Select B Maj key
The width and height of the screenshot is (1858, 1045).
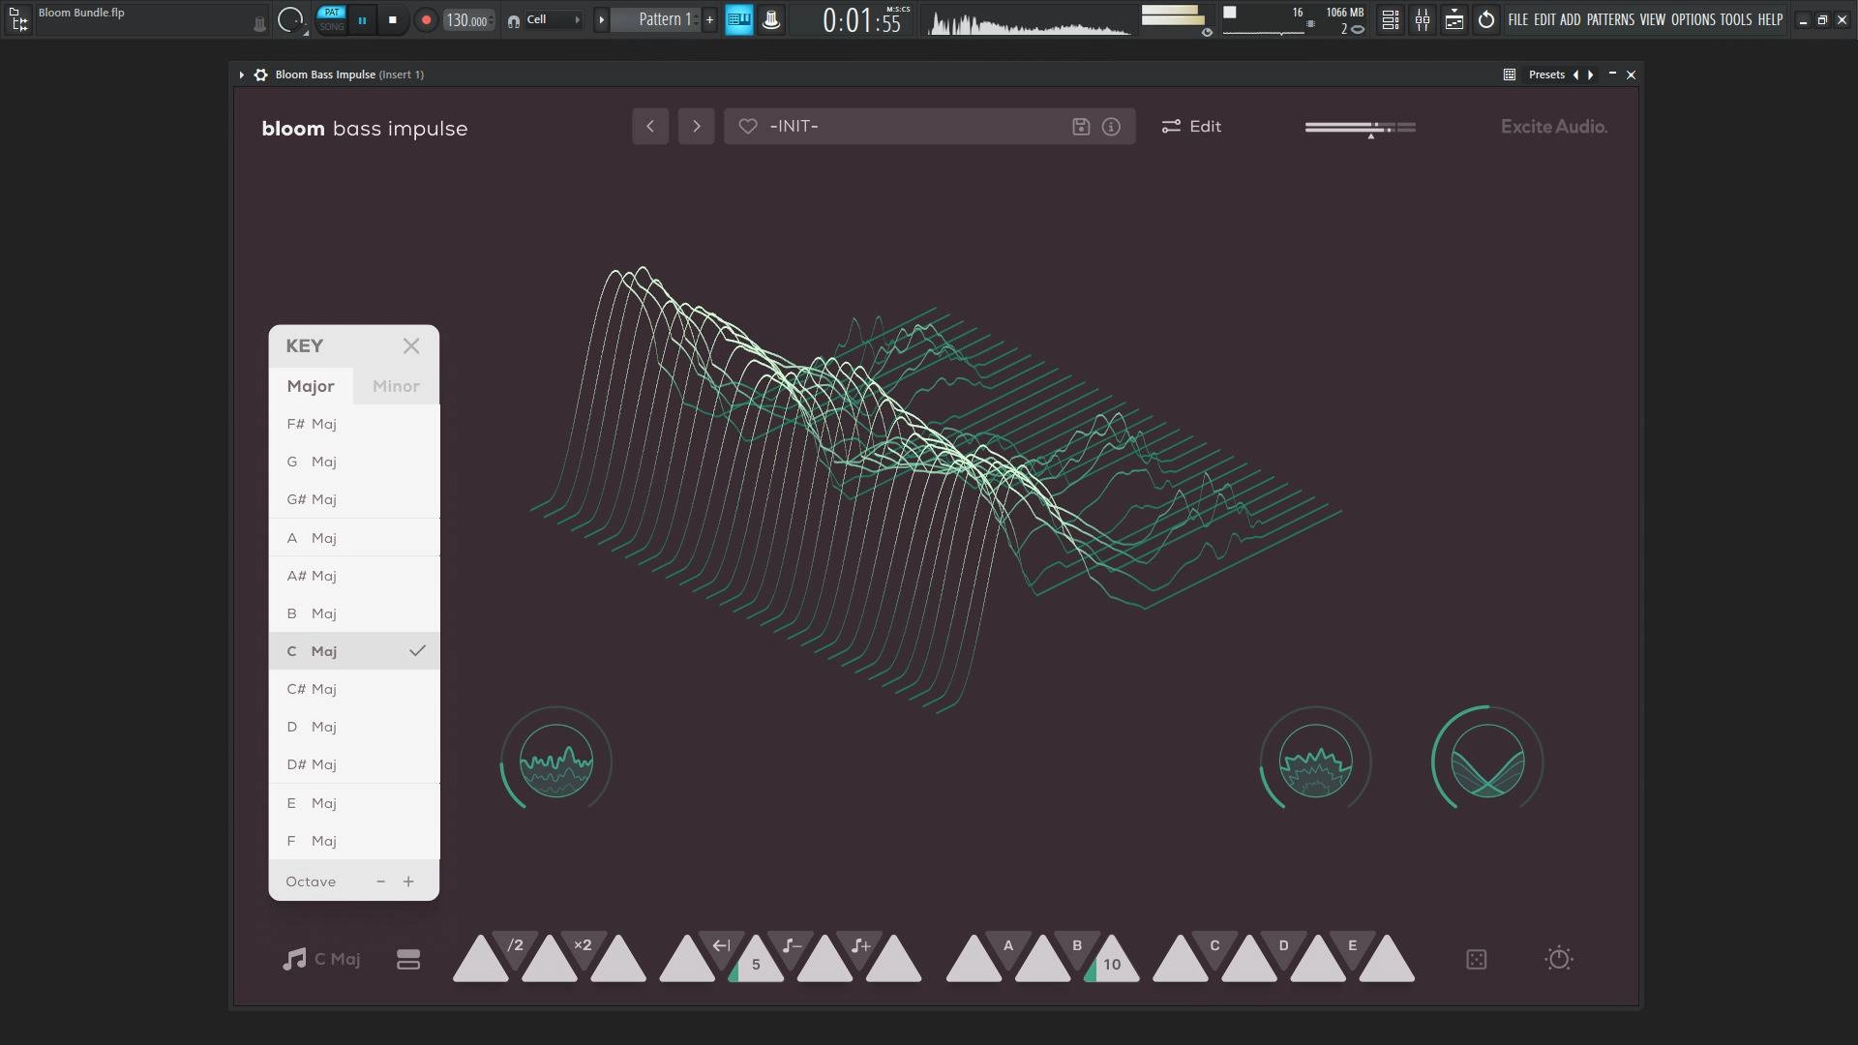(354, 613)
